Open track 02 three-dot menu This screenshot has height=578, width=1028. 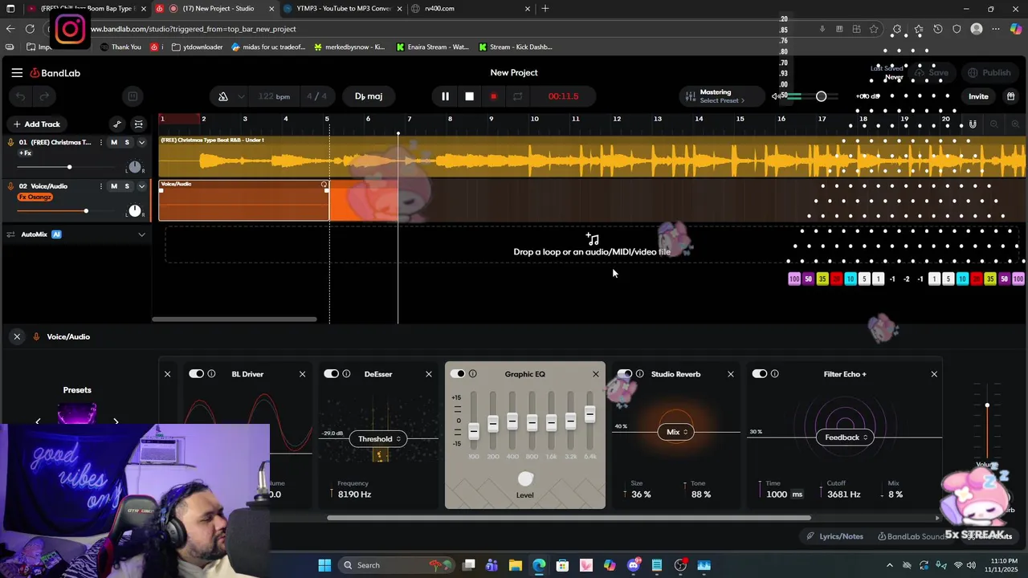(x=100, y=186)
